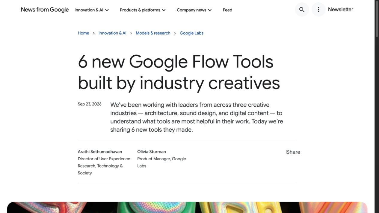Open the Newsletter link
The width and height of the screenshot is (379, 213).
[x=341, y=10]
